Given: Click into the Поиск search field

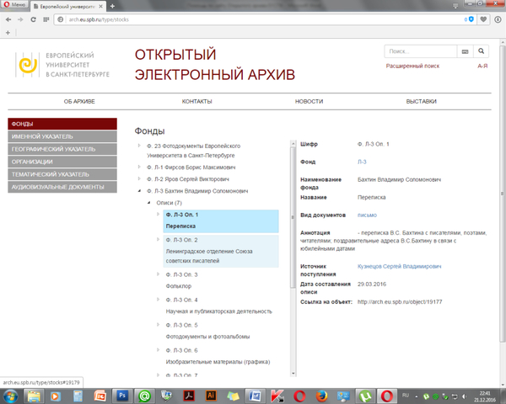Looking at the screenshot, I should coord(419,50).
